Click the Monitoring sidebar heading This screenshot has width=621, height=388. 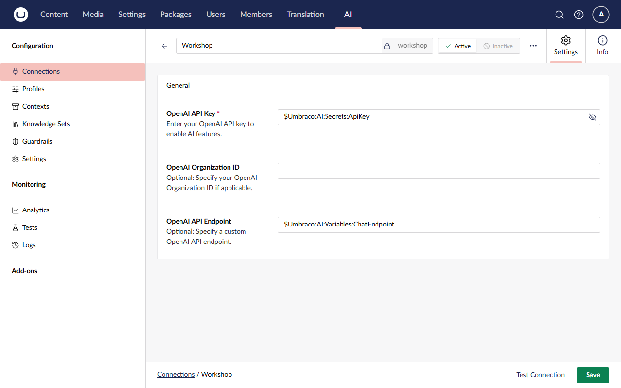point(29,184)
